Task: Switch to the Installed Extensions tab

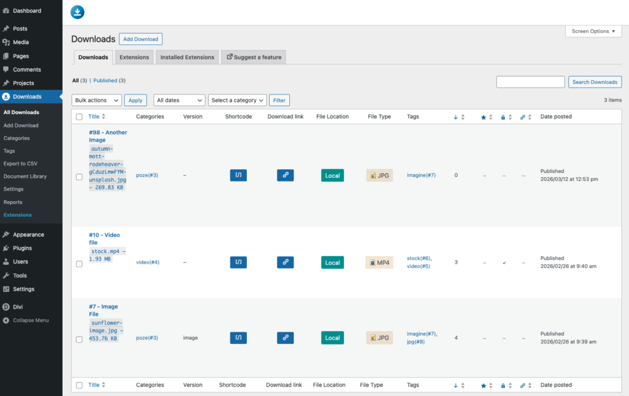Action: click(187, 58)
